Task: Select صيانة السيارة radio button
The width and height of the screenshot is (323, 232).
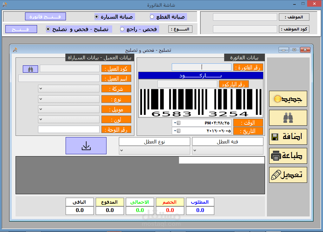Action: (x=96, y=17)
